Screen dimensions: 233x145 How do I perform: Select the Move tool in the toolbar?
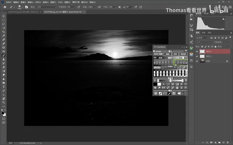4,16
